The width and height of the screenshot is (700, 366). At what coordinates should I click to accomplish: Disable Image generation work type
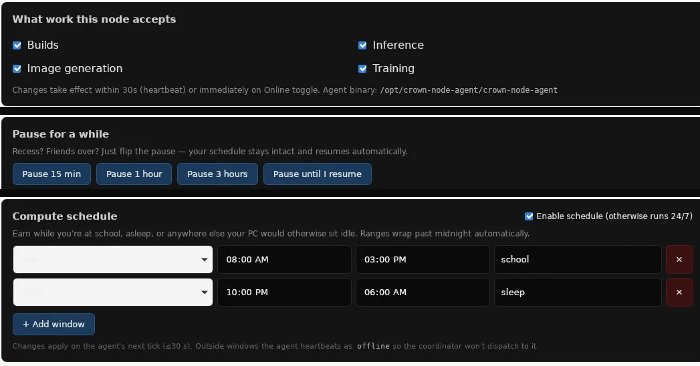tap(17, 69)
